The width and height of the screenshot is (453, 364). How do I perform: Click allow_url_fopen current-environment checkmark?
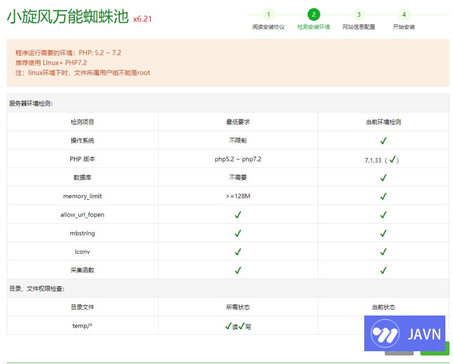384,215
